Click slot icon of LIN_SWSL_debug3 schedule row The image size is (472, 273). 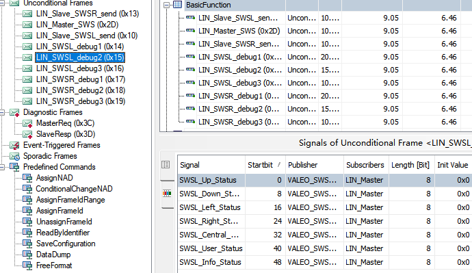[191, 83]
